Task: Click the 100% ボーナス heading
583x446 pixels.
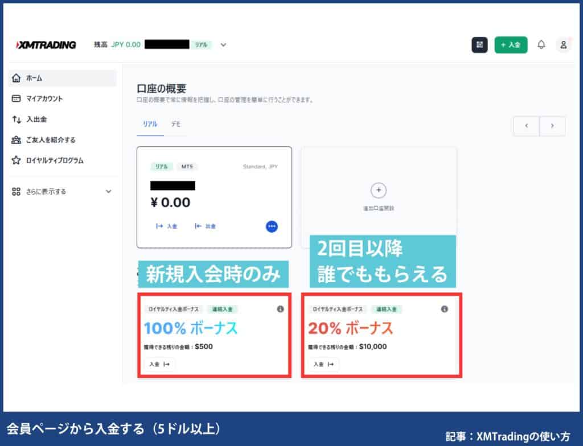Action: pyautogui.click(x=191, y=329)
